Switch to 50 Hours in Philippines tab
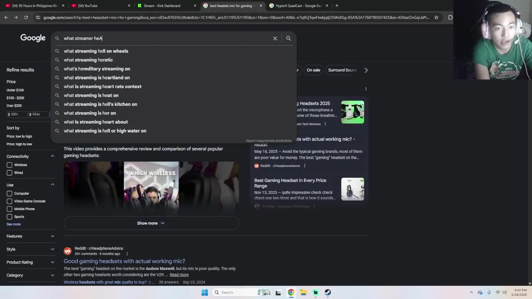 pos(34,6)
